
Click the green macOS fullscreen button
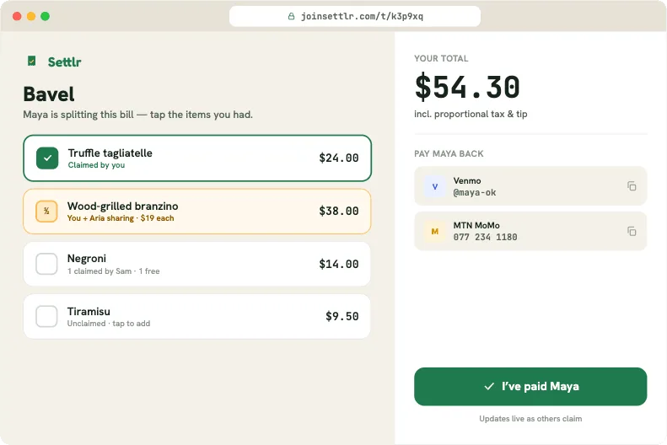point(45,16)
